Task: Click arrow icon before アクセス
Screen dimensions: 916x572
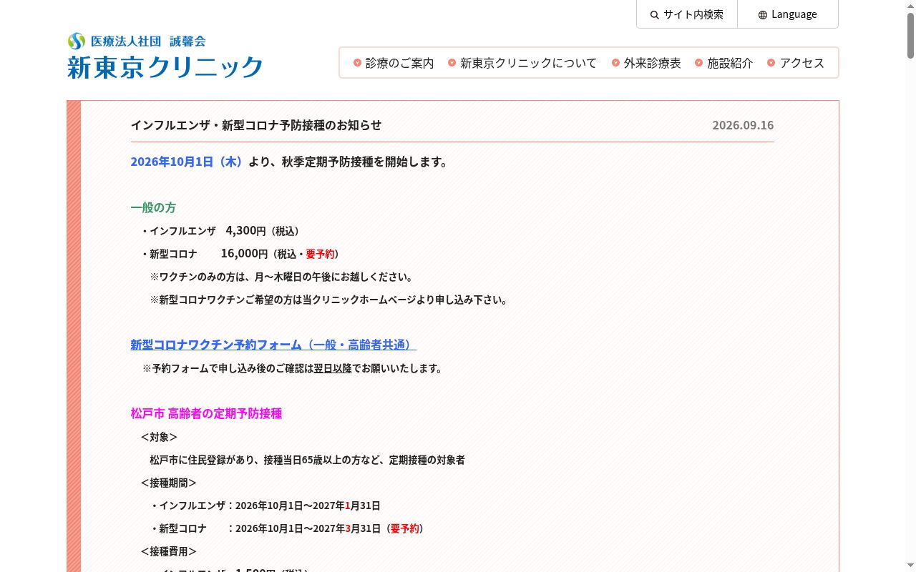Action: click(771, 63)
